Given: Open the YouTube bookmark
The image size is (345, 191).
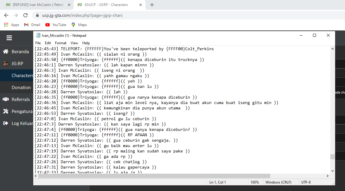Looking at the screenshot, I should point(56,25).
